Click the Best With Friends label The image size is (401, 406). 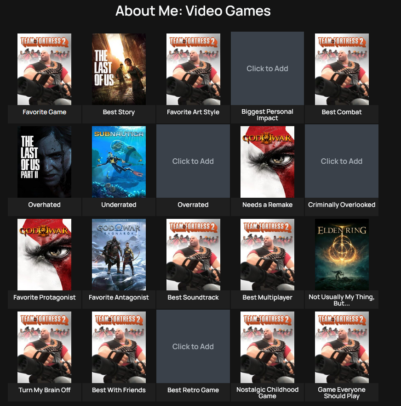tap(119, 390)
